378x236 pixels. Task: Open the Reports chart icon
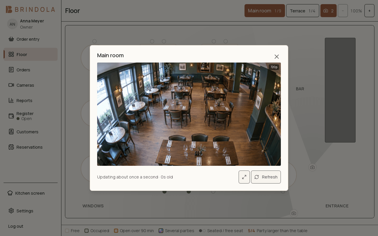click(11, 100)
